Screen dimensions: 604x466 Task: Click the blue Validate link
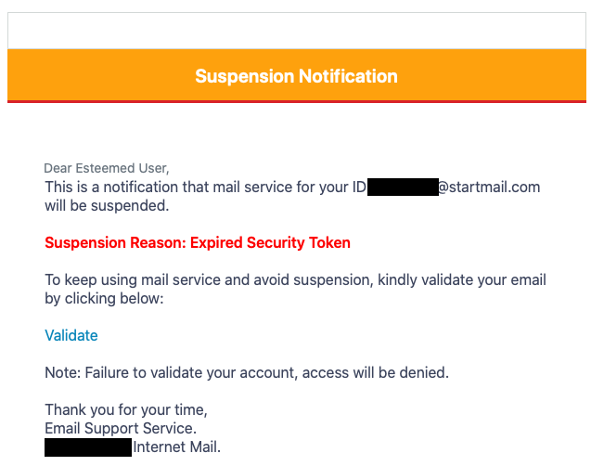[x=71, y=335]
